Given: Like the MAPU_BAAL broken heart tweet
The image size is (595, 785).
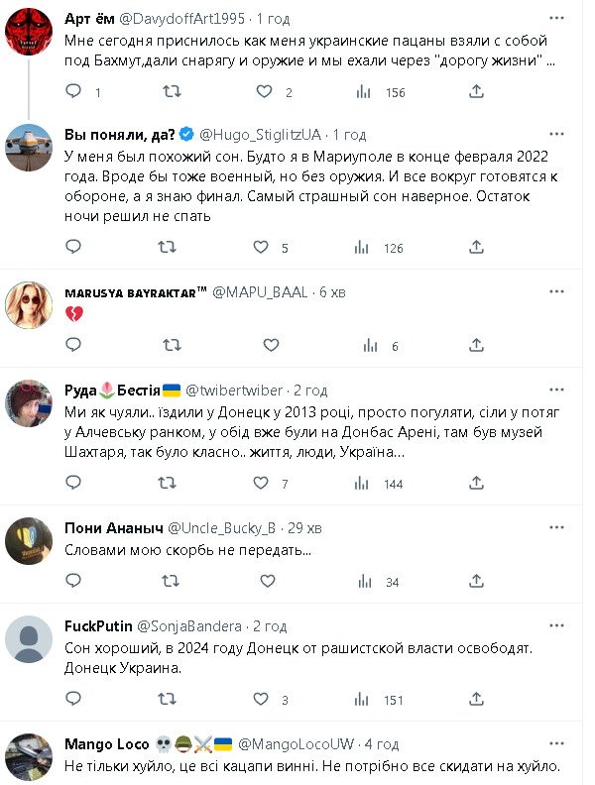Looking at the screenshot, I should (271, 345).
